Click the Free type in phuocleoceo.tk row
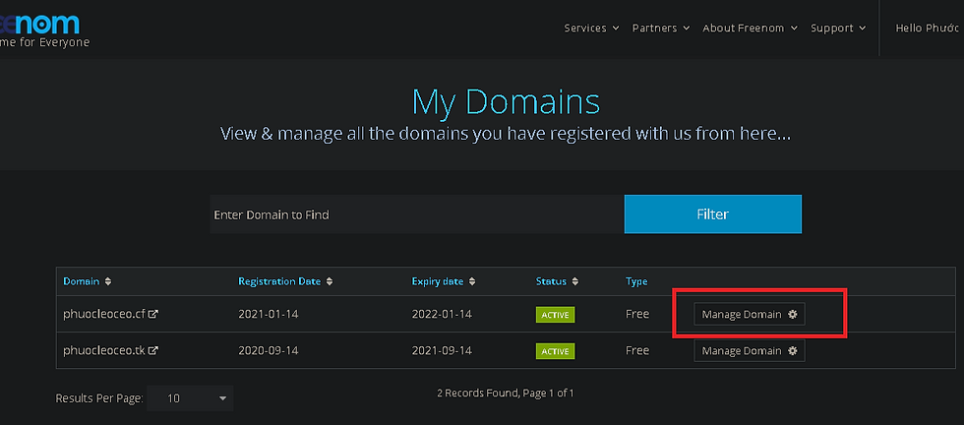Screen dimensions: 964x425 (637, 350)
